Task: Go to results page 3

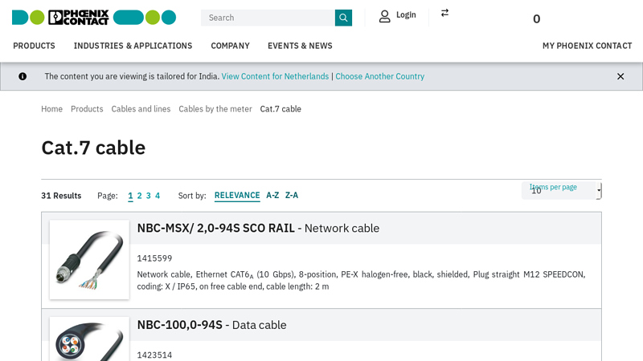Action: tap(149, 196)
